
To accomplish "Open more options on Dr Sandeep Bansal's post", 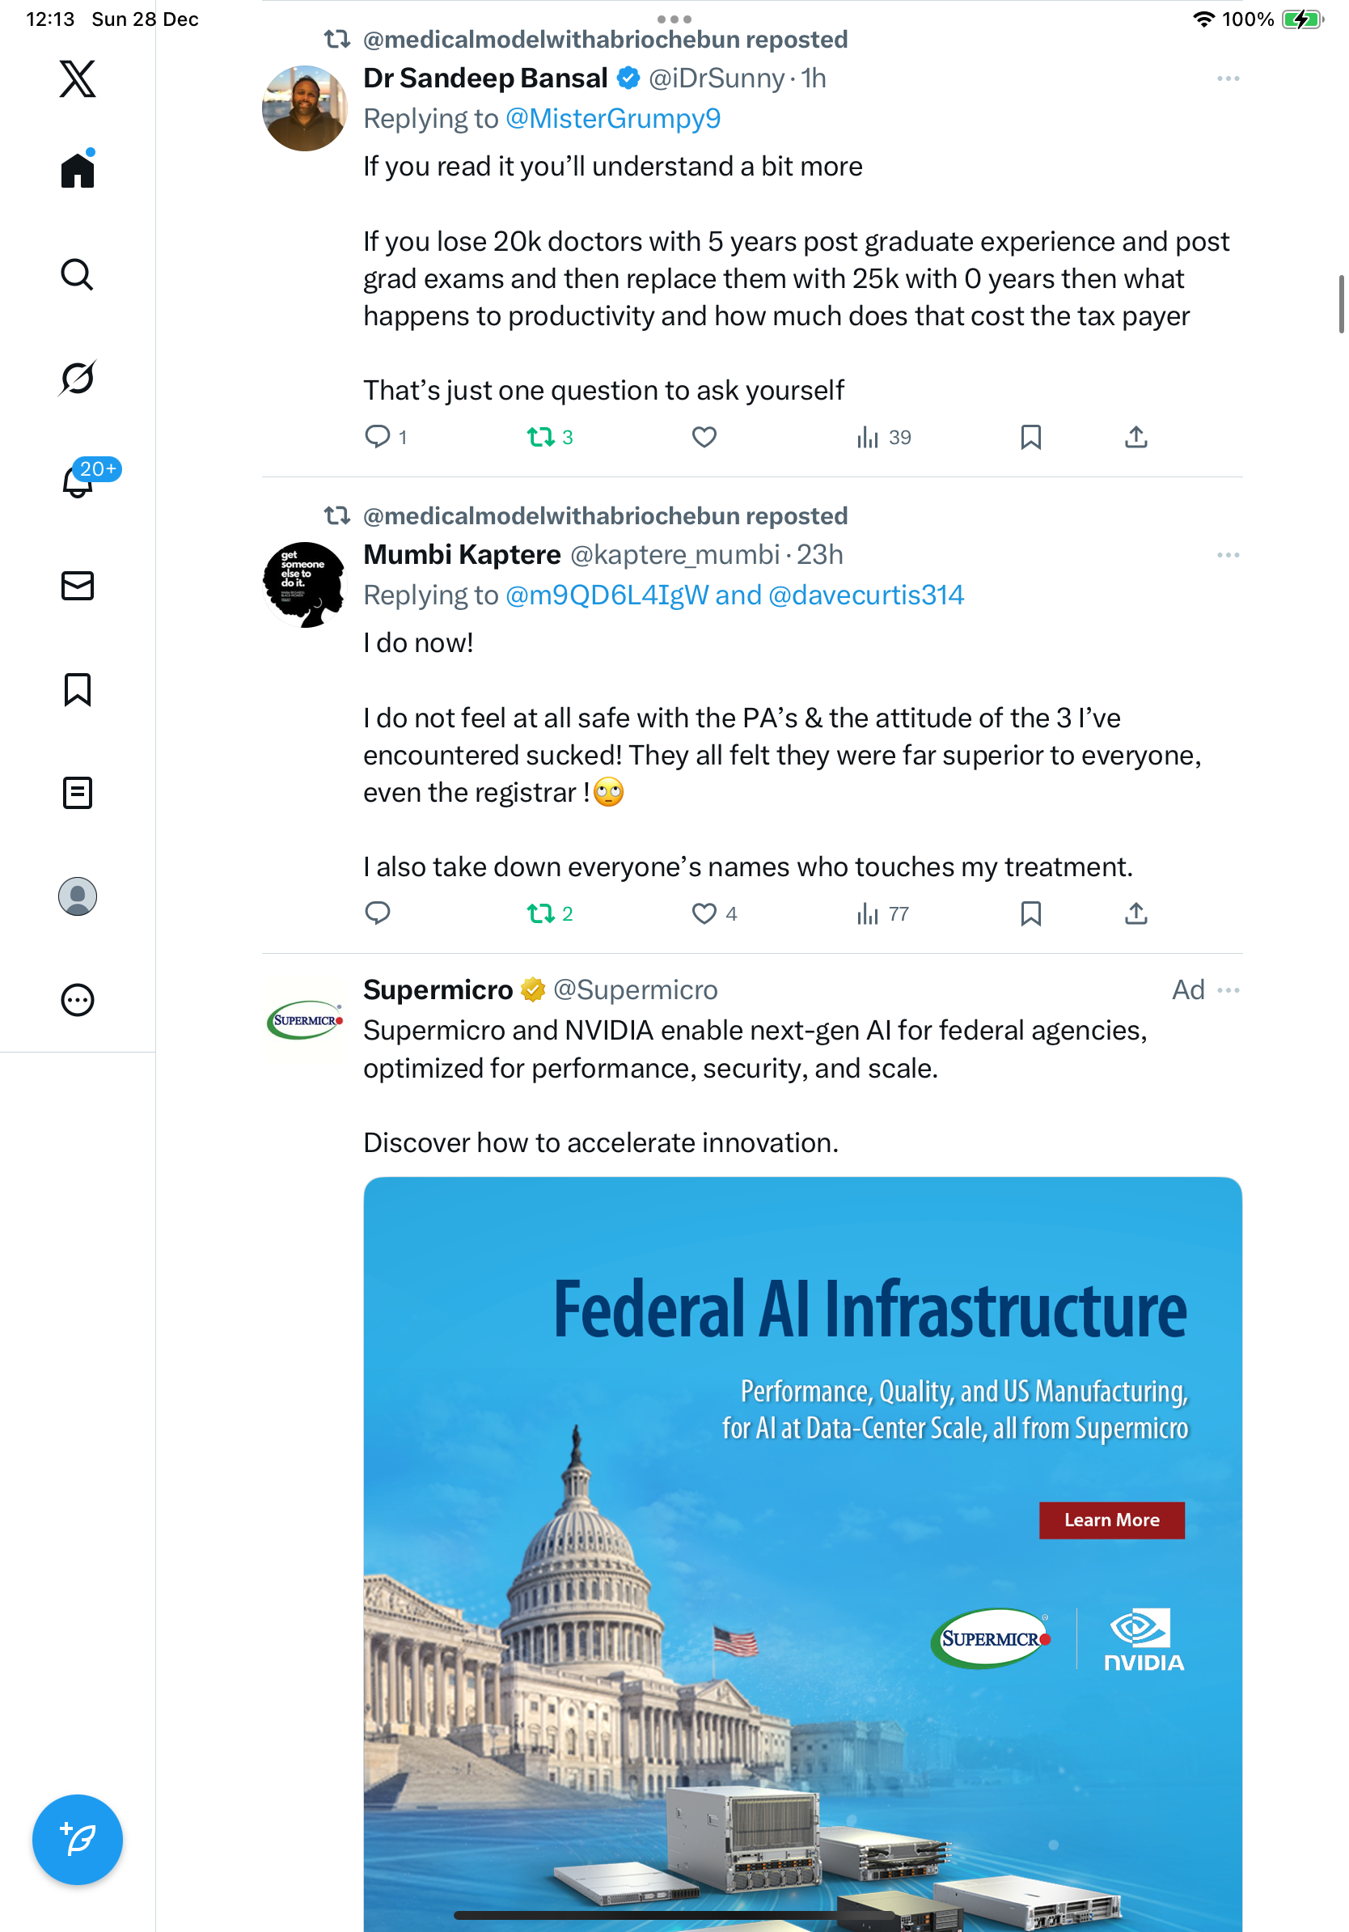I will (x=1227, y=78).
